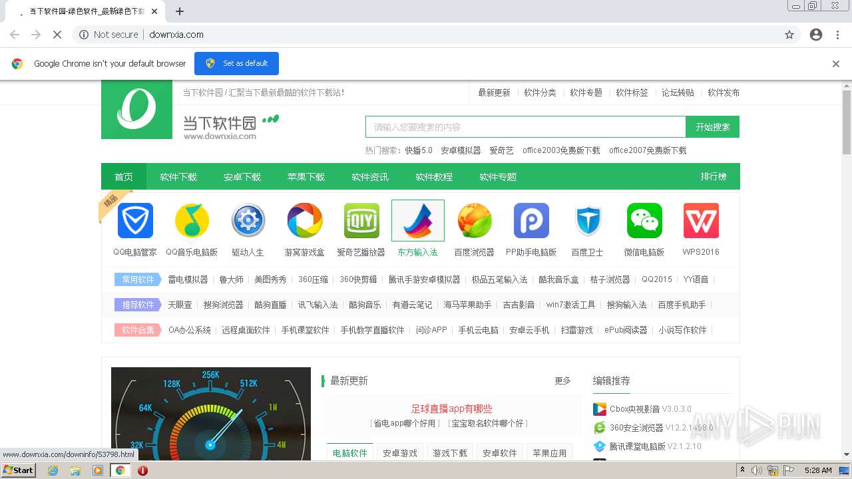This screenshot has height=479, width=852.
Task: View site information for Not secure
Action: point(108,35)
